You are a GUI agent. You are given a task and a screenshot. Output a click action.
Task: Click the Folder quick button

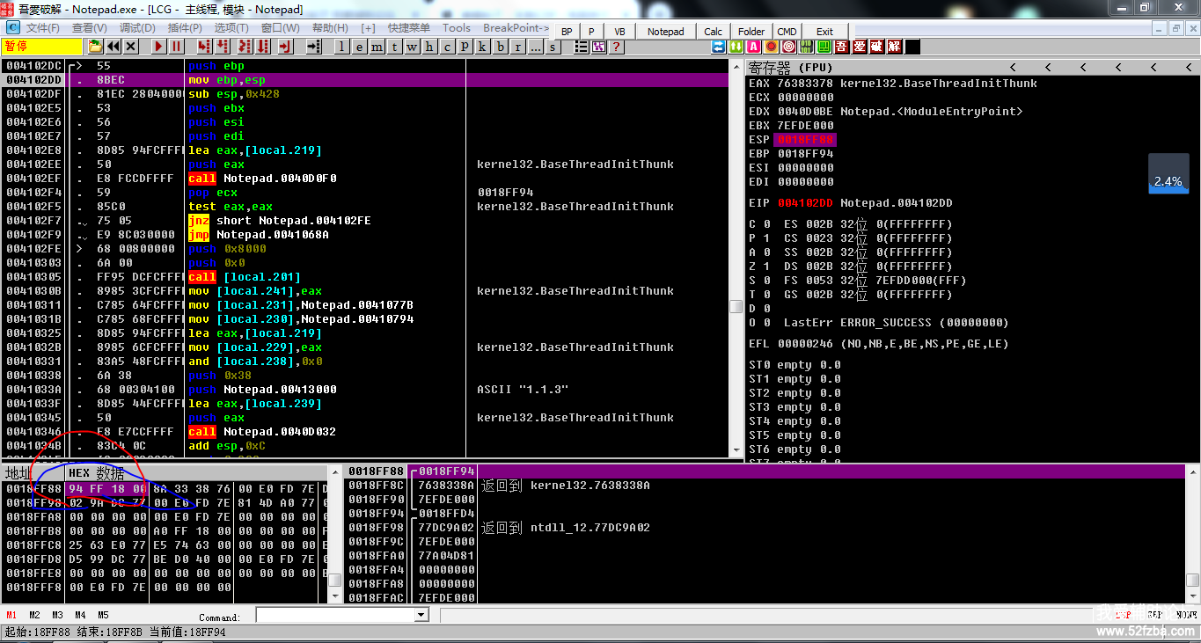(x=751, y=32)
